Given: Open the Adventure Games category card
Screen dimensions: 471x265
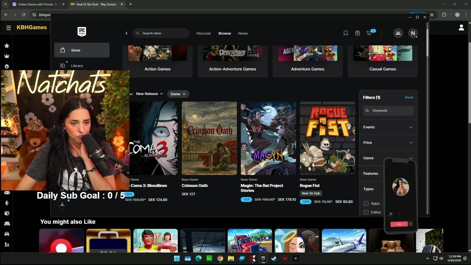Looking at the screenshot, I should coord(308,61).
